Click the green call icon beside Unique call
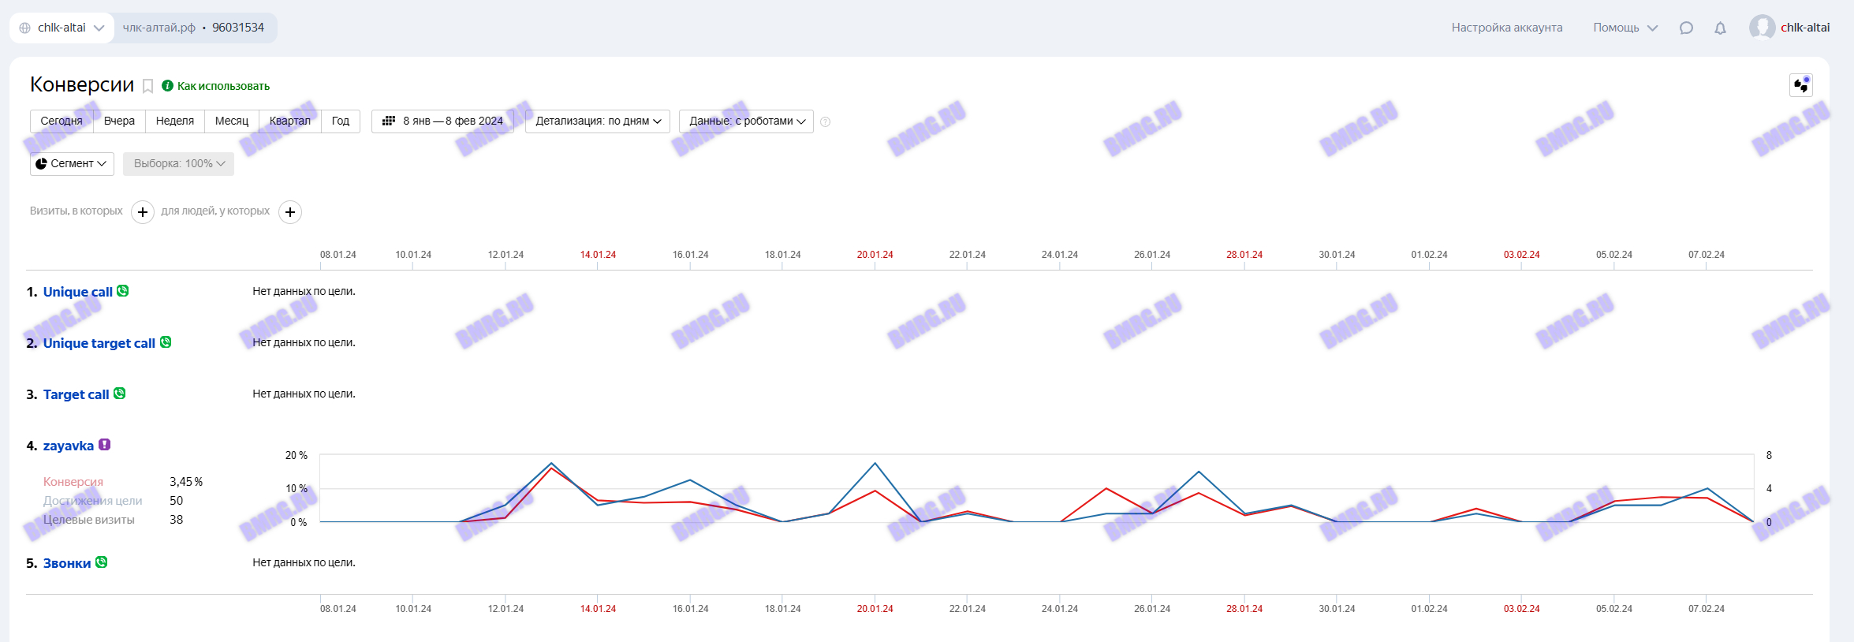 (x=123, y=291)
